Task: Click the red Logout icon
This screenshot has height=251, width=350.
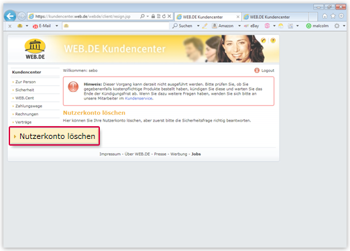Action: (x=257, y=70)
